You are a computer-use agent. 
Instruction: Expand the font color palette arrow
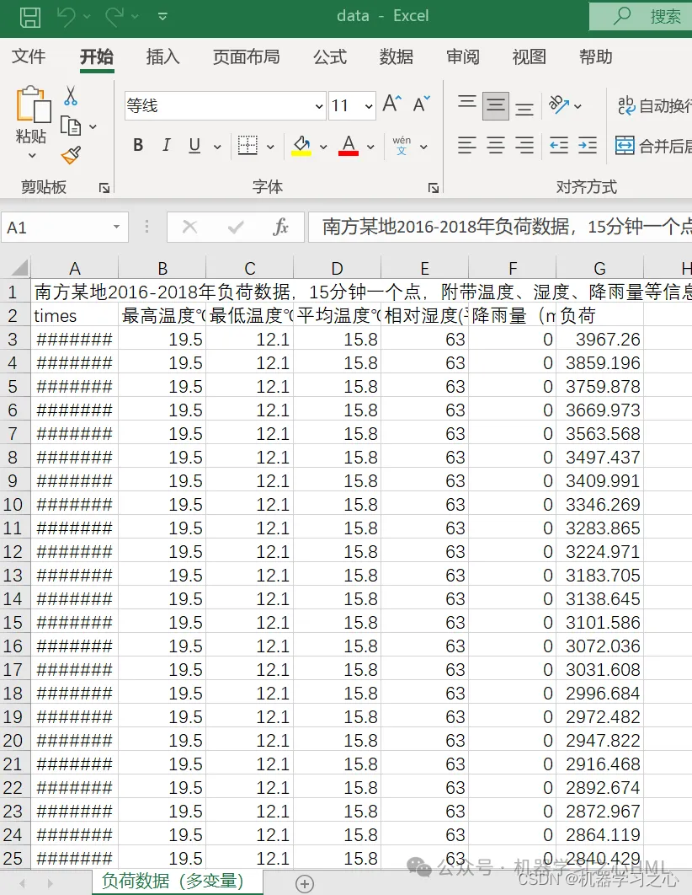[370, 147]
